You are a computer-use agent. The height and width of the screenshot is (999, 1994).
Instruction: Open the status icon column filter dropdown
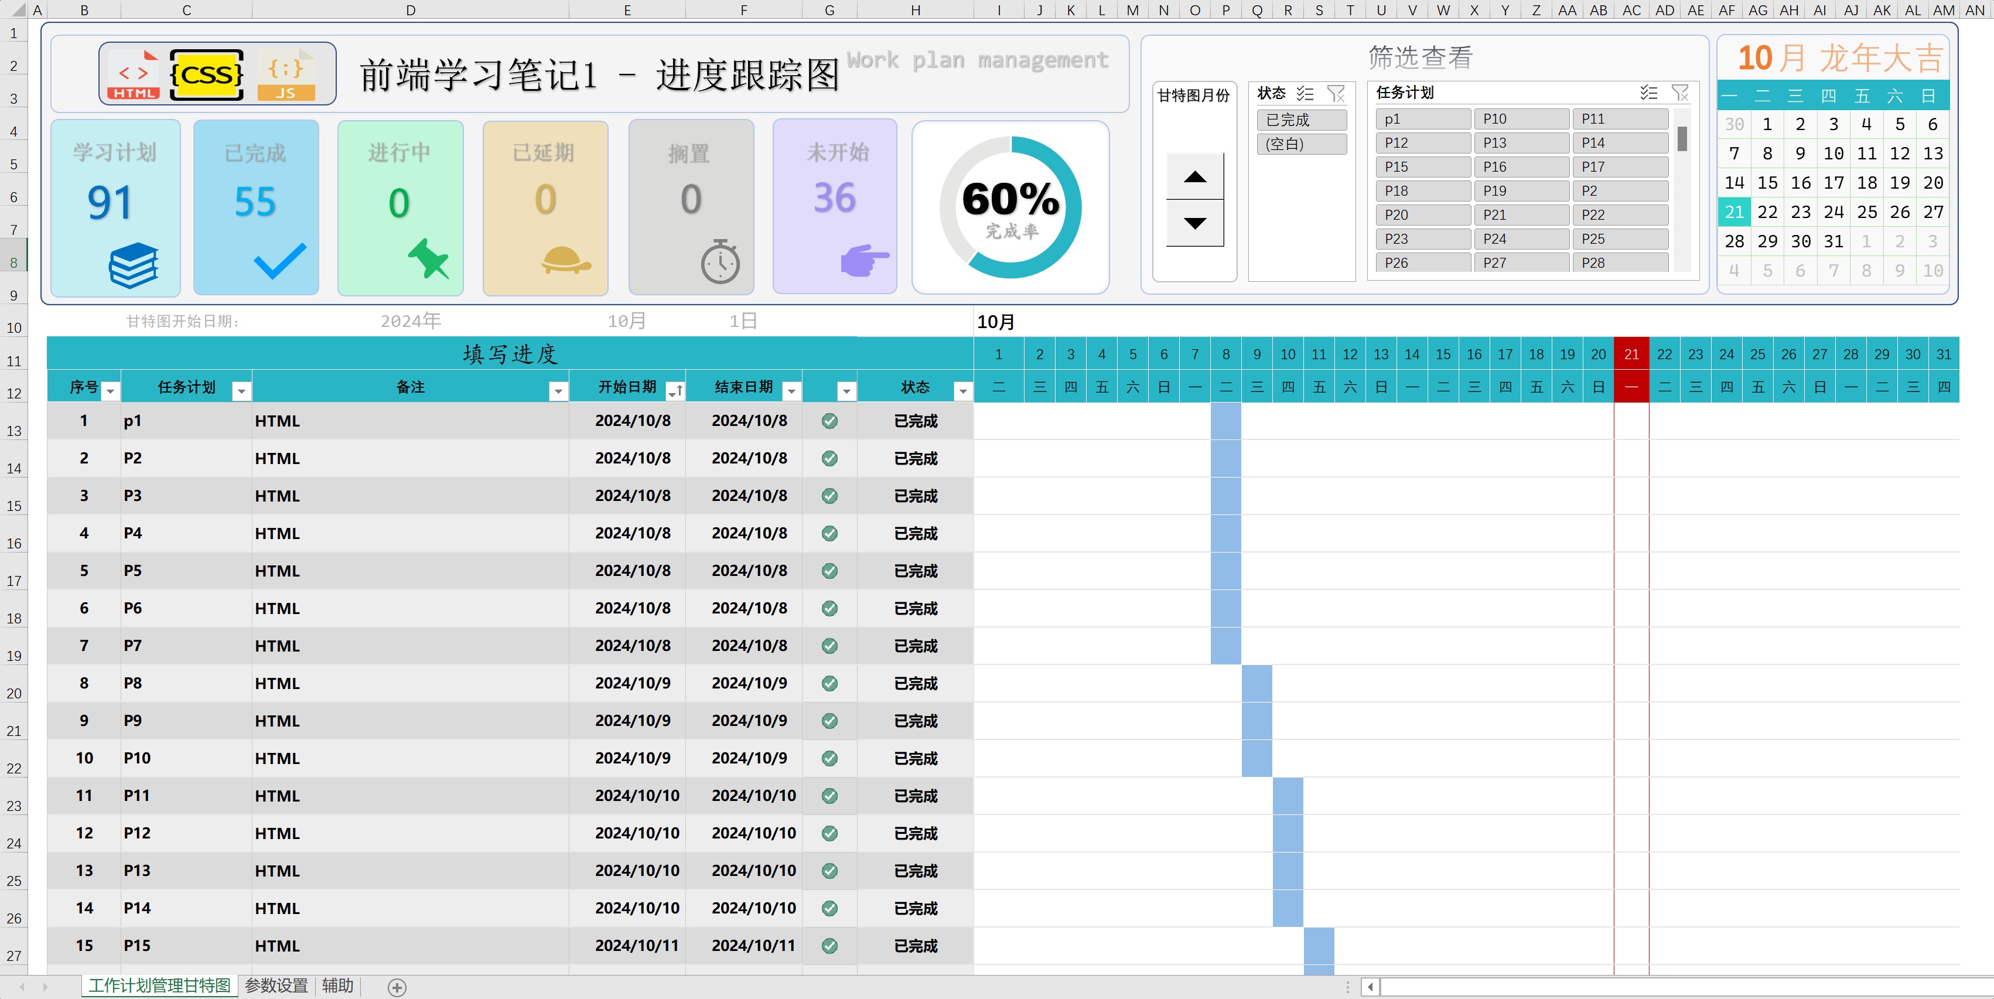847,391
